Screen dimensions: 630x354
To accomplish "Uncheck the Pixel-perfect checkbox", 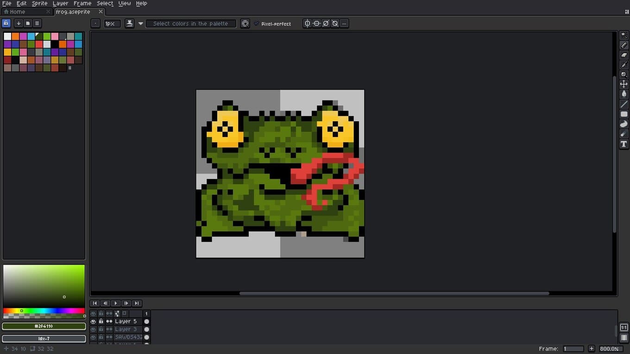I will (x=257, y=24).
